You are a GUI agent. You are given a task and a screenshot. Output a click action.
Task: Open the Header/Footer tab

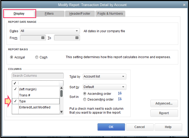(x=79, y=14)
